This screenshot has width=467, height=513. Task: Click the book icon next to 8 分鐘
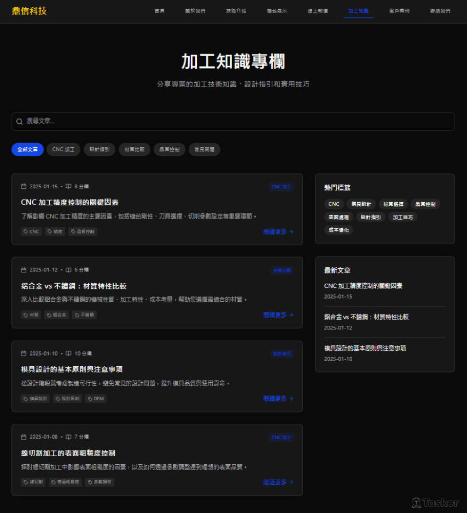69,187
